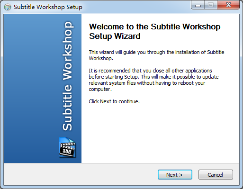The width and height of the screenshot is (243, 189).
Task: Close the setup window with red X
Action: pyautogui.click(x=228, y=5)
